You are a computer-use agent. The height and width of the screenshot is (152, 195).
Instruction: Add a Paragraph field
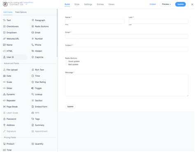tap(38, 20)
